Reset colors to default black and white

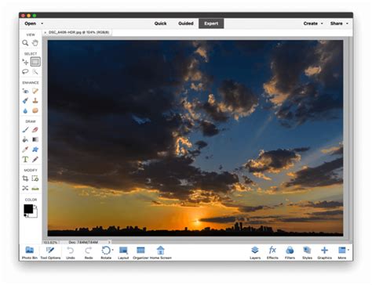tap(26, 215)
